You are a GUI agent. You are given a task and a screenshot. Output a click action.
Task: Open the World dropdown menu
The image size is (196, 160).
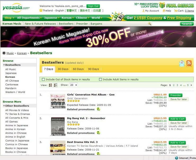point(97,18)
